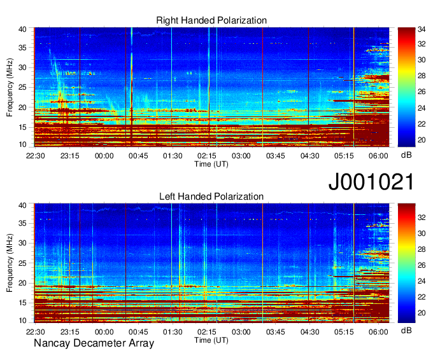Click the Right Handed Polarization spectrogram image
The image size is (433, 351).
211,87
